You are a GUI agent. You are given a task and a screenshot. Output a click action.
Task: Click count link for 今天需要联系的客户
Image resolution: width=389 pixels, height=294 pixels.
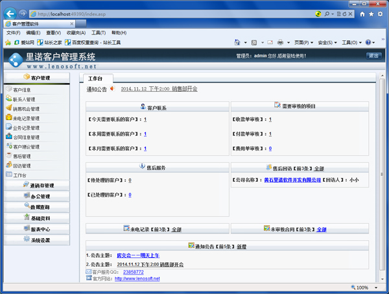[145, 119]
